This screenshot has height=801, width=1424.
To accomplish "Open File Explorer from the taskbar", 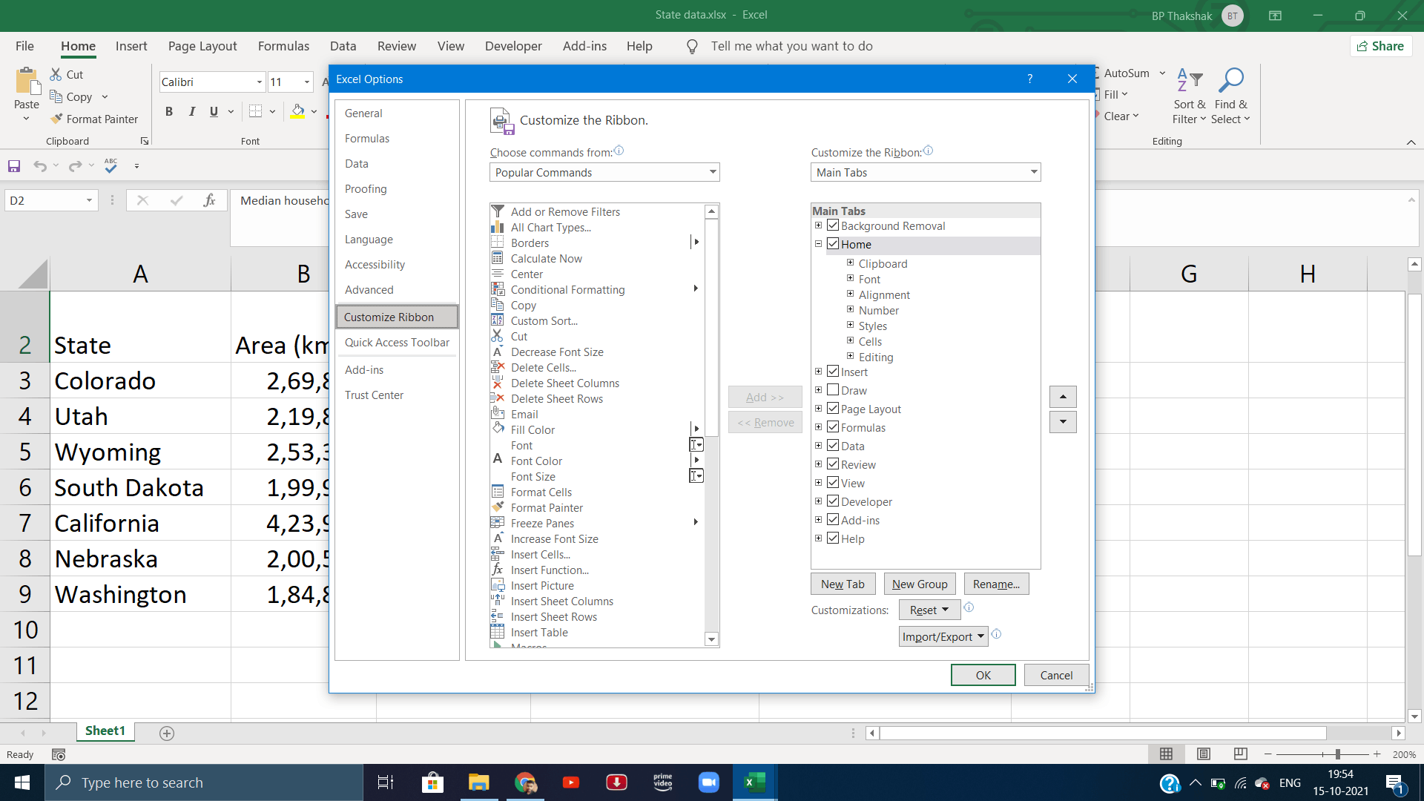I will [478, 782].
